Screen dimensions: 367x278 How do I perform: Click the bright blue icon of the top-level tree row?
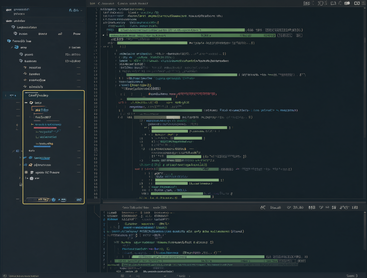click(9, 41)
